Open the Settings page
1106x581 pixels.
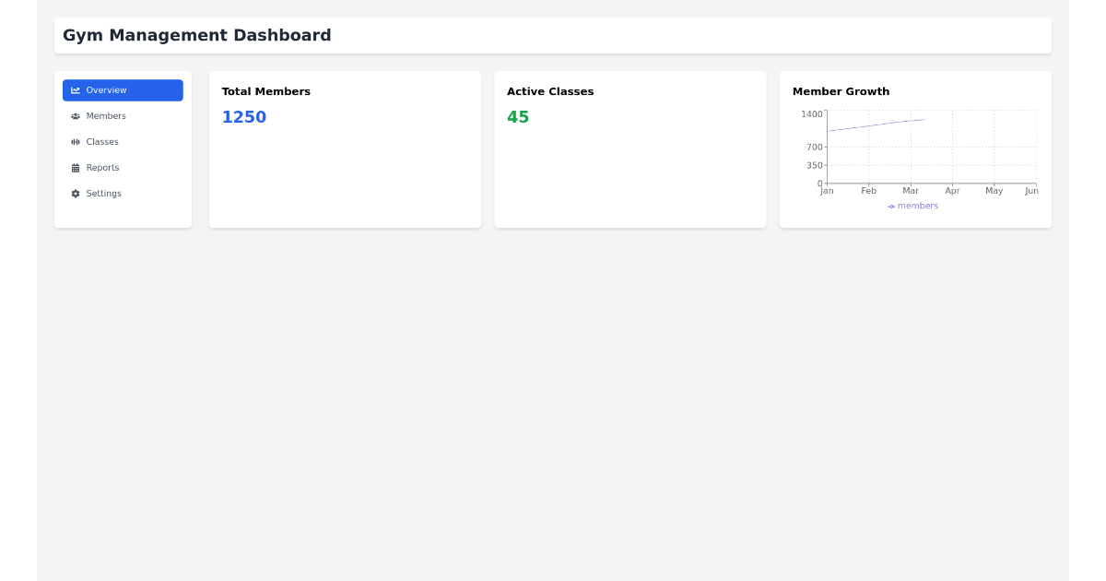coord(103,193)
